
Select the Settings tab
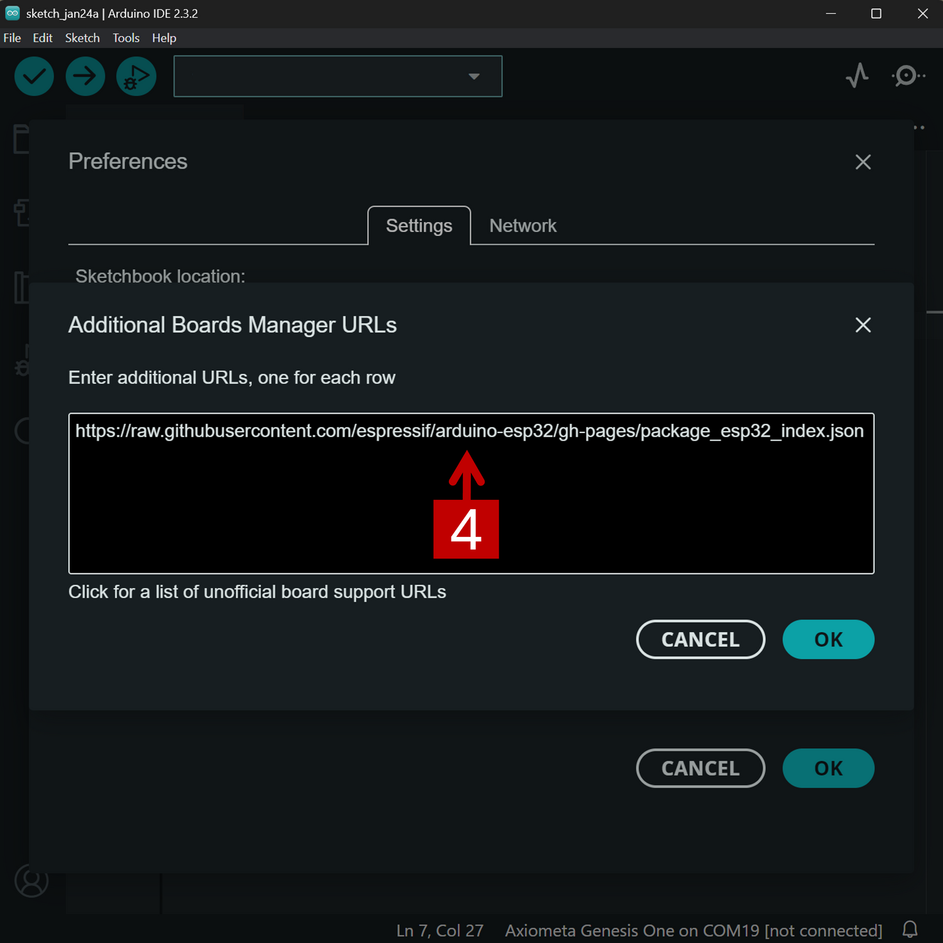click(x=419, y=226)
